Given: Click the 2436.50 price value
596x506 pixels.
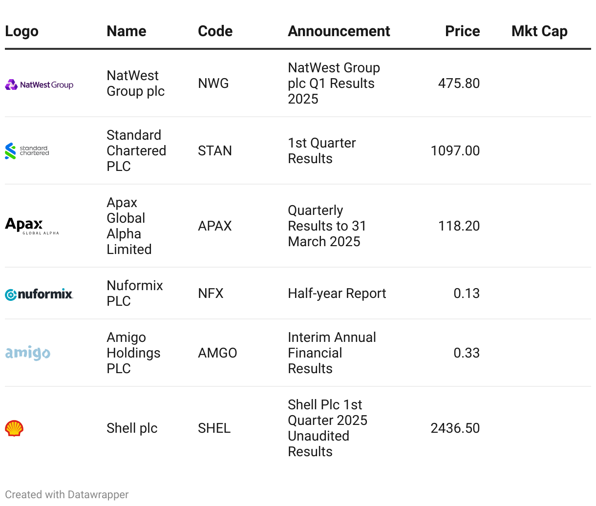Looking at the screenshot, I should (x=455, y=428).
